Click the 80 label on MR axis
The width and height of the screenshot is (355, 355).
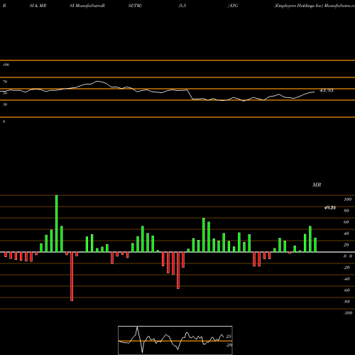[346, 211]
